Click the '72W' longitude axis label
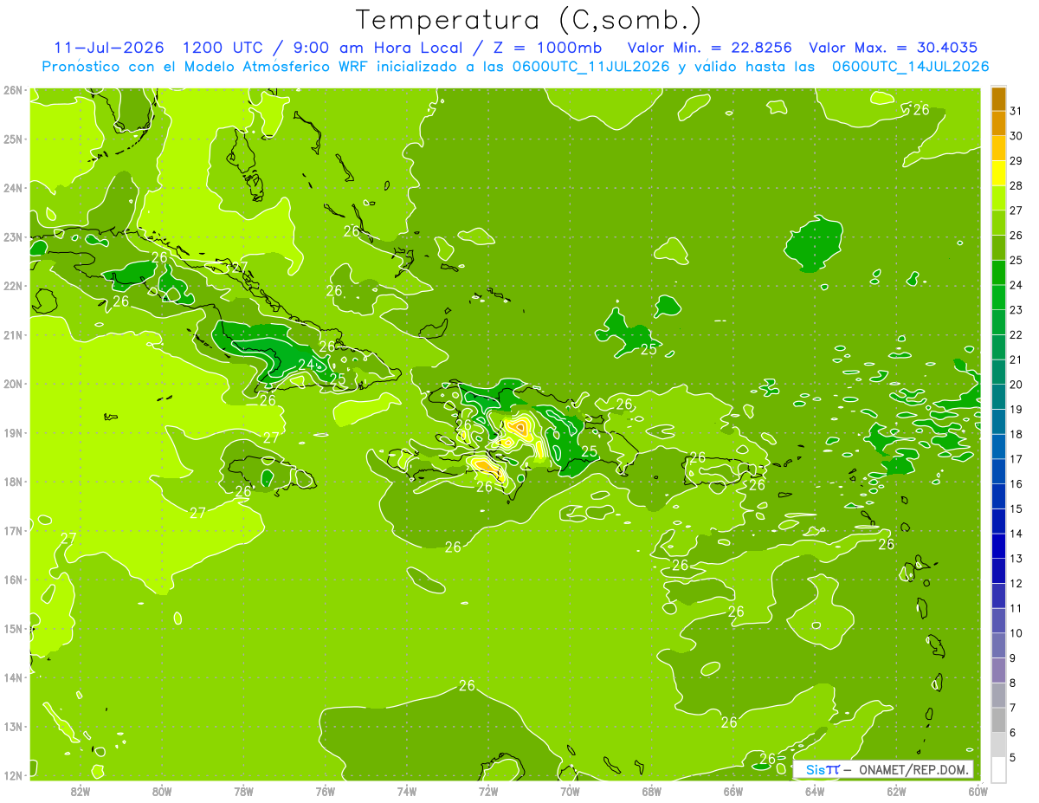Image resolution: width=1039 pixels, height=803 pixels. [488, 790]
